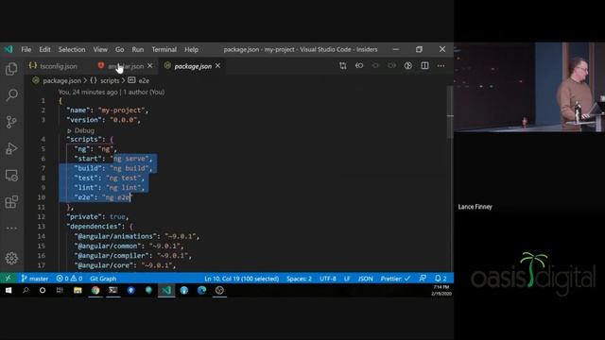The width and height of the screenshot is (605, 340).
Task: Click the "@angular/core" dependency line
Action: [126, 265]
